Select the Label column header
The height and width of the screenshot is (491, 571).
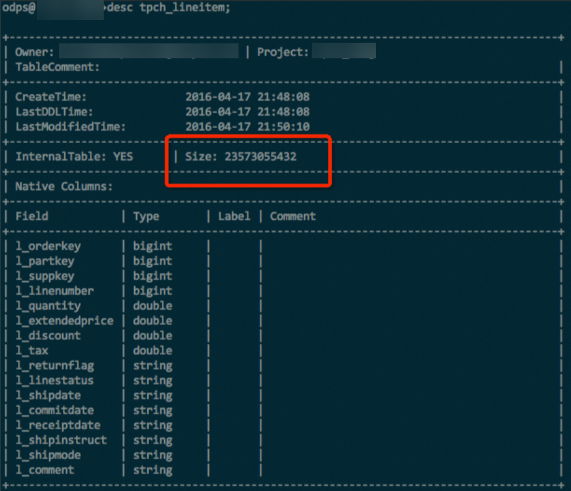tap(234, 216)
